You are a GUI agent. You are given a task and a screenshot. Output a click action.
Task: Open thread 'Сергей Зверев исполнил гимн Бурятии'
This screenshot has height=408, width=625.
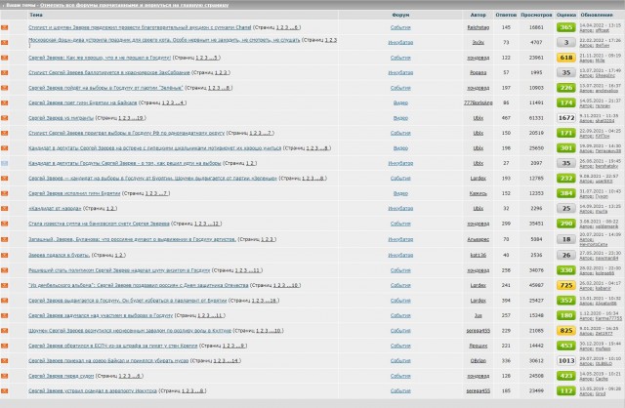tap(74, 193)
